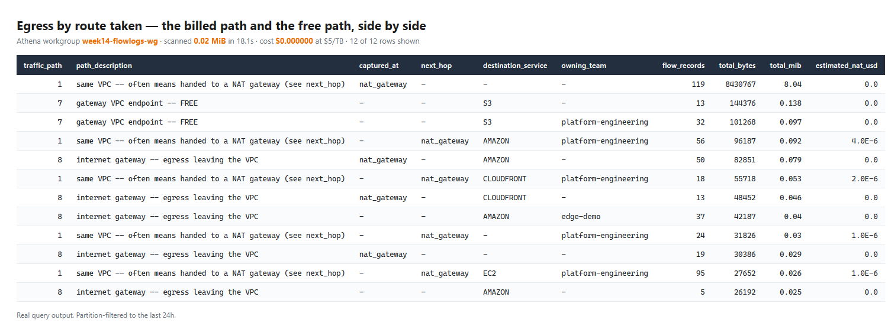888x336 pixels.
Task: Select the 30386 total_bytes cell
Action: pyautogui.click(x=745, y=255)
